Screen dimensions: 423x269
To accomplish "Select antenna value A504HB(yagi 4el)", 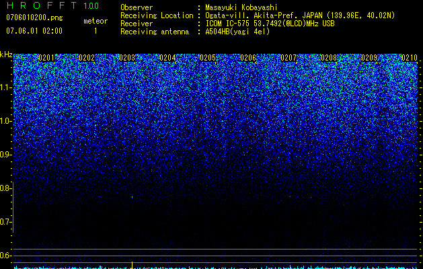I will point(237,32).
